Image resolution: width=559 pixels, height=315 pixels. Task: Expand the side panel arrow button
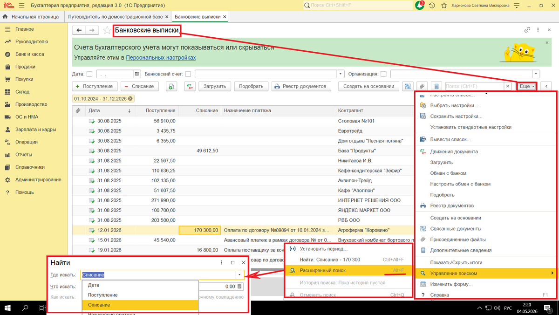pos(546,86)
